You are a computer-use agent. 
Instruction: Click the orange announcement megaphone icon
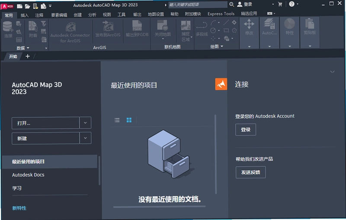221,84
